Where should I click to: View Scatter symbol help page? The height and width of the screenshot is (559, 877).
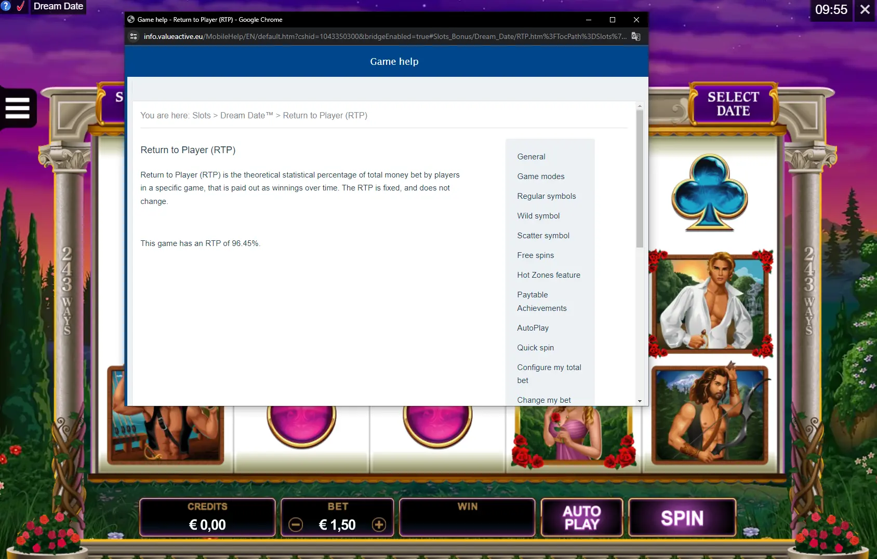tap(543, 236)
